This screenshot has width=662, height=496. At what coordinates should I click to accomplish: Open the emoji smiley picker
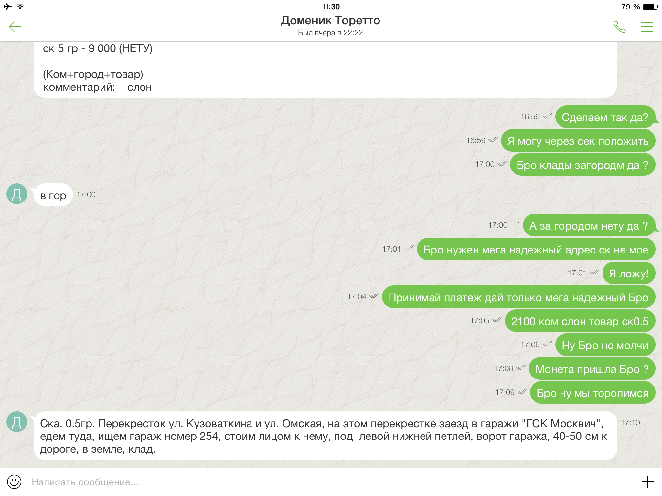point(14,482)
